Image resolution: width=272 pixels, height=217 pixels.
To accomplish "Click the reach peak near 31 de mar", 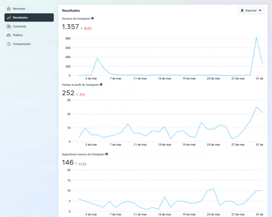I will 256,37.
